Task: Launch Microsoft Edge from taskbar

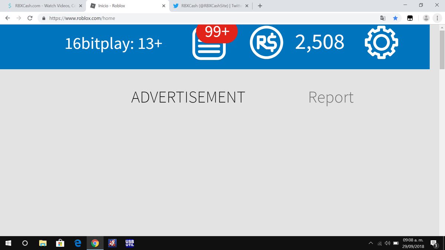Action: click(78, 243)
